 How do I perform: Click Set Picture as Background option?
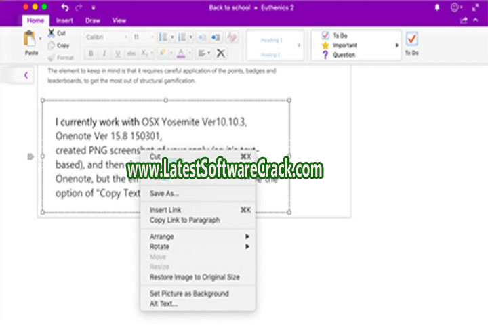pyautogui.click(x=188, y=294)
